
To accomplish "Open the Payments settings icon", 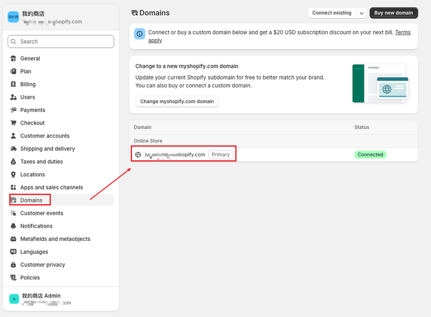I will [x=14, y=110].
